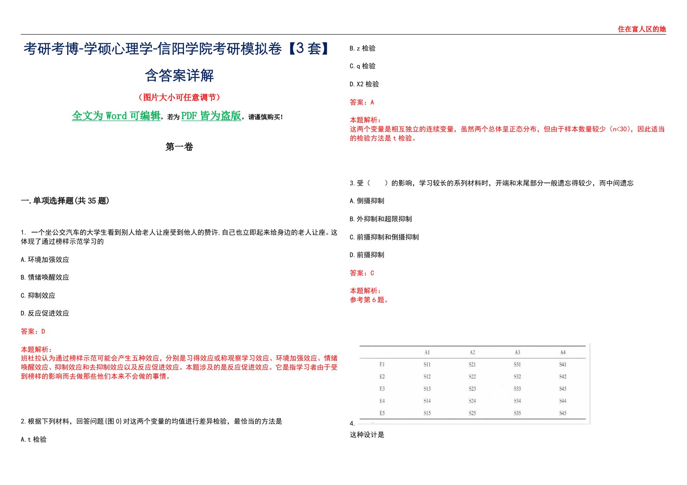Click the 'PDF 皆为盗版' green link
687x485 pixels.
[211, 116]
